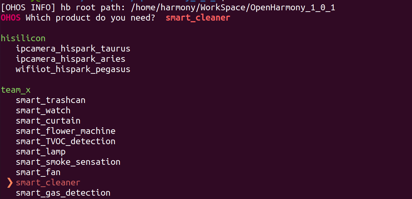412x199 pixels.
Task: Select smart_flower_machine option
Action: click(66, 131)
